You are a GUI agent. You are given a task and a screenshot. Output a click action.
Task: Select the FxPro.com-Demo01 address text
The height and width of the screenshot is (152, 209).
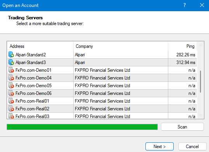click(x=33, y=70)
